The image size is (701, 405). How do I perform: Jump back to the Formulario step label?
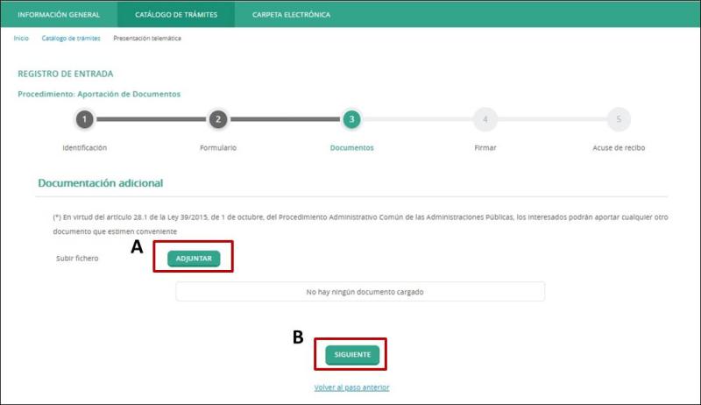[x=218, y=147]
